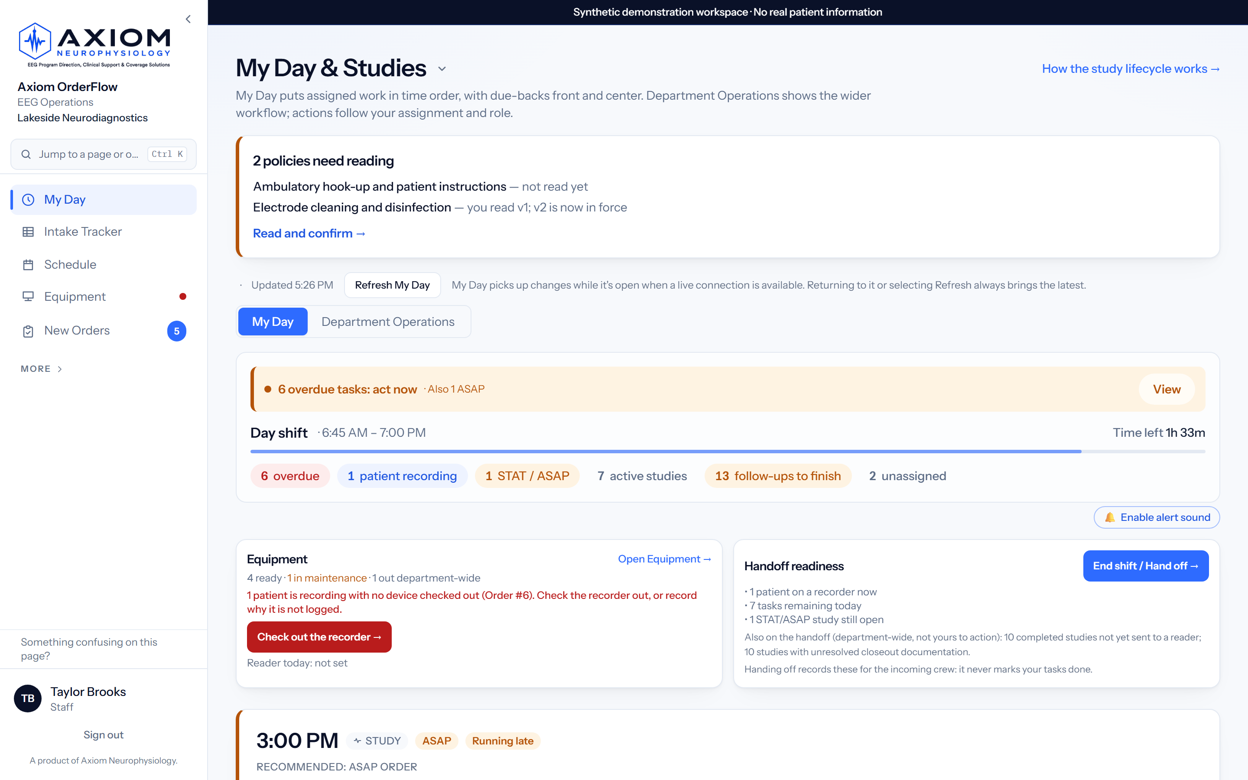Open My Day in sidebar

coord(103,200)
